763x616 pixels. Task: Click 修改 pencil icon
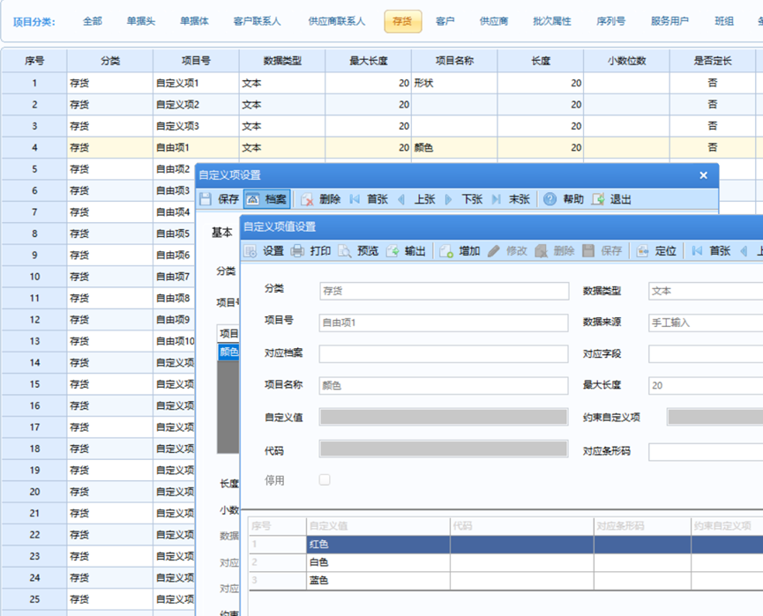tap(494, 251)
